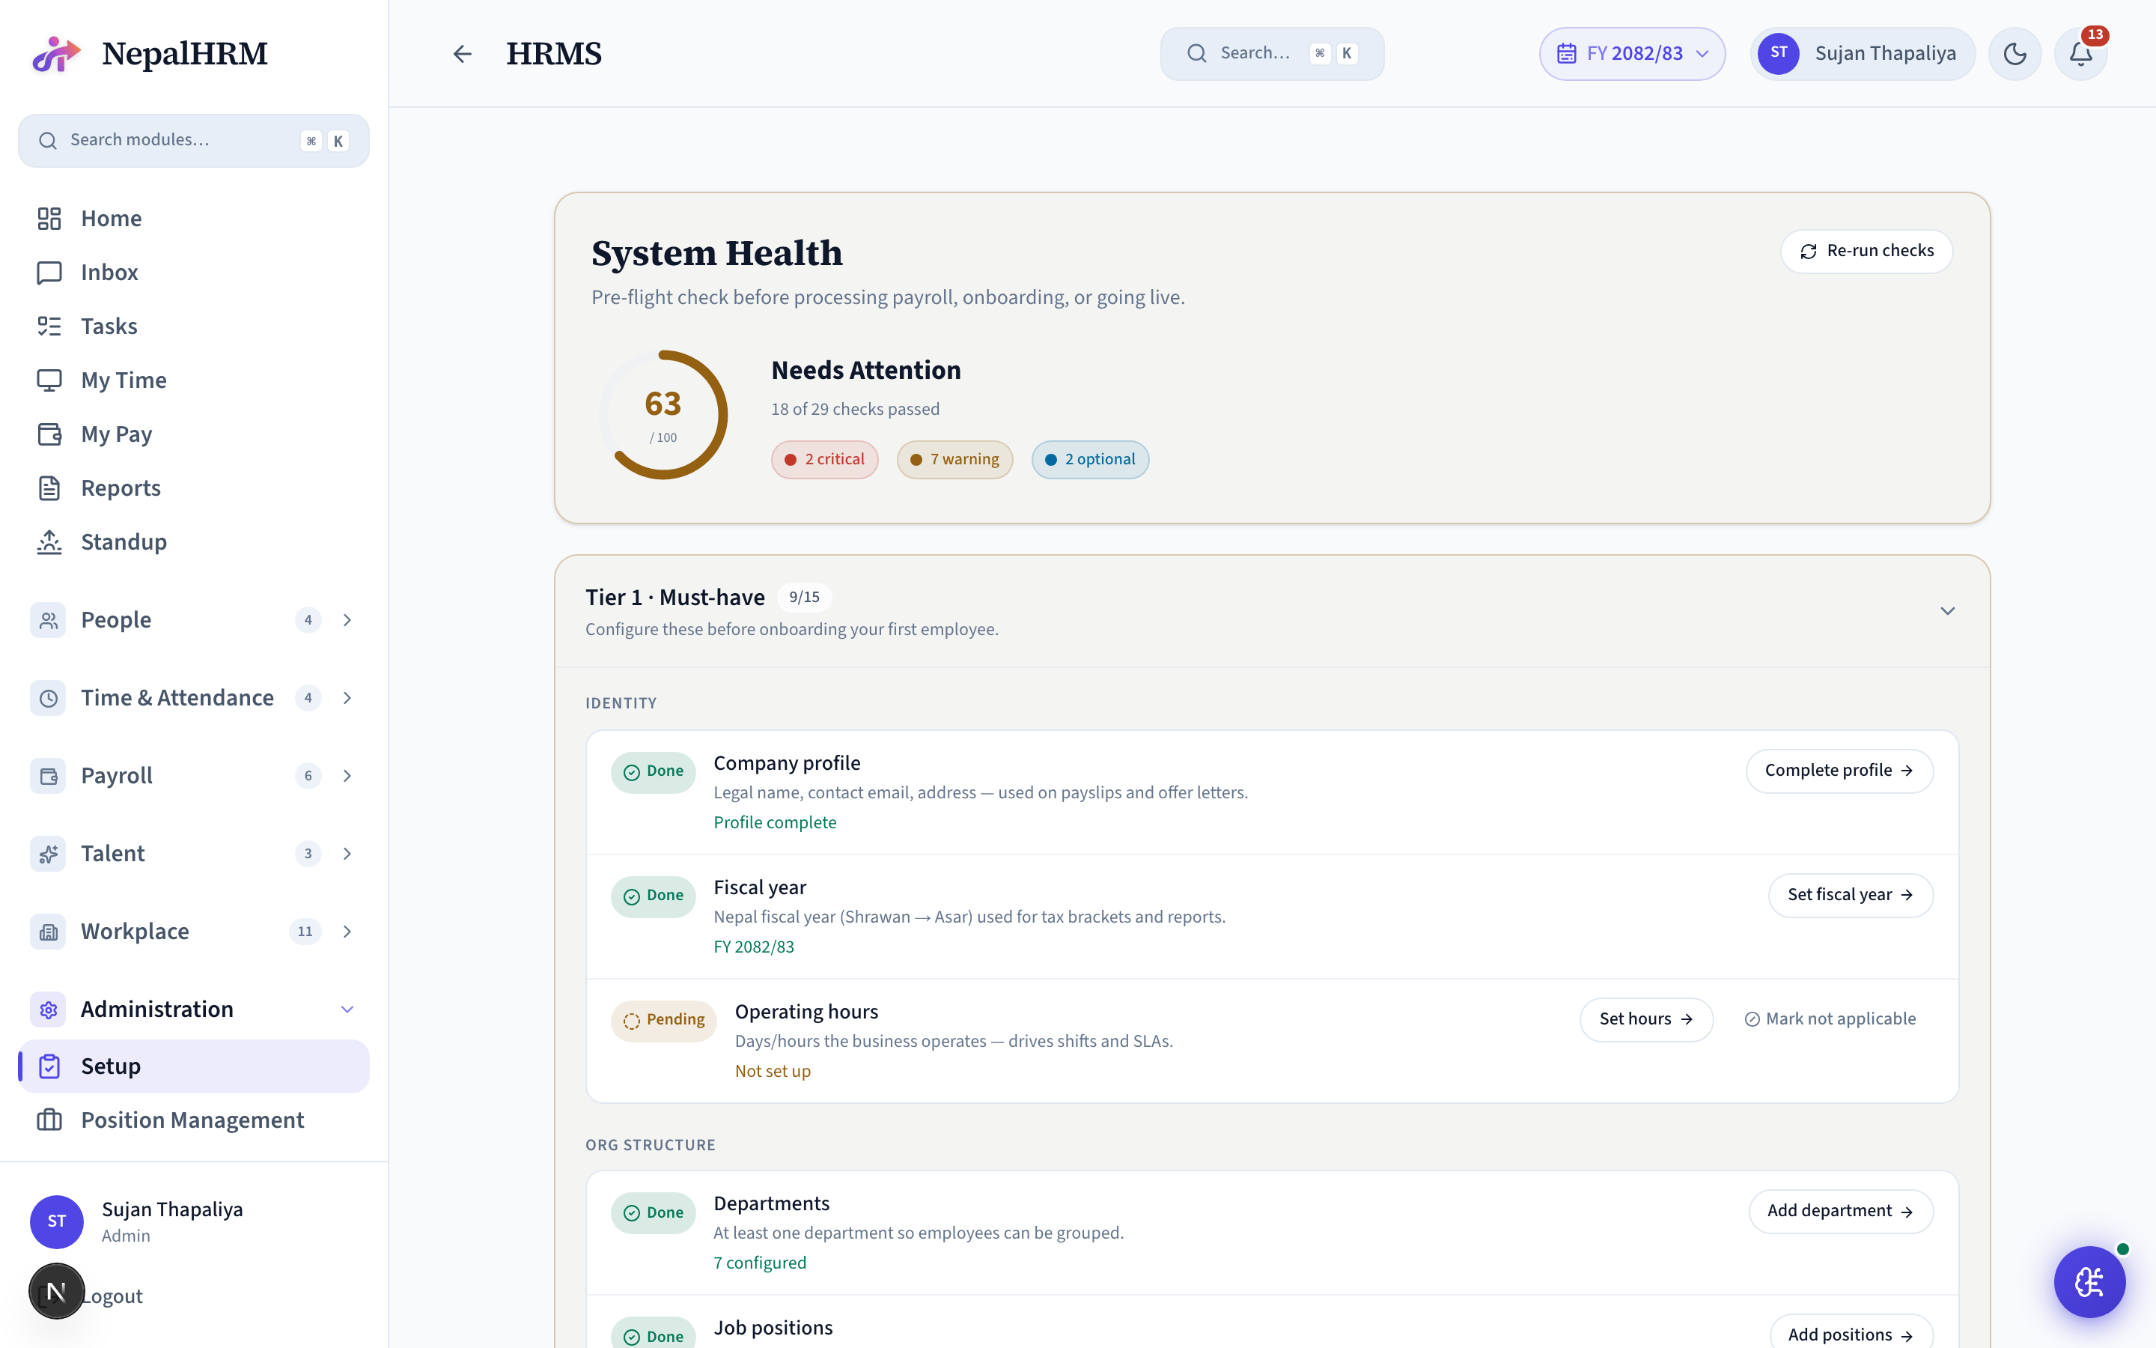
Task: Click the Workplace building icon
Action: pos(48,932)
